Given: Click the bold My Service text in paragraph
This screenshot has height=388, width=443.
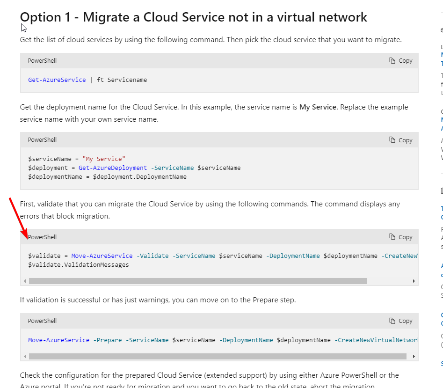Looking at the screenshot, I should pyautogui.click(x=318, y=107).
